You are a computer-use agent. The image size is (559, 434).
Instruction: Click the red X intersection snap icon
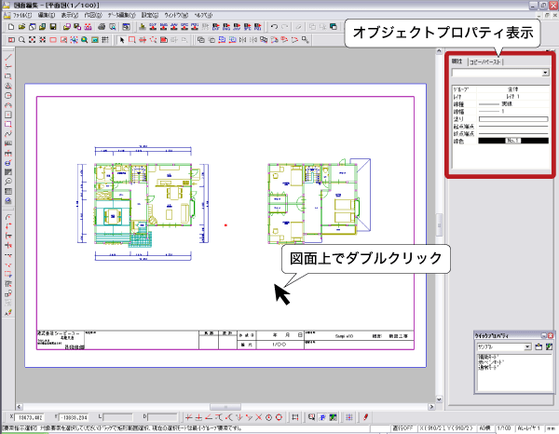(258, 417)
